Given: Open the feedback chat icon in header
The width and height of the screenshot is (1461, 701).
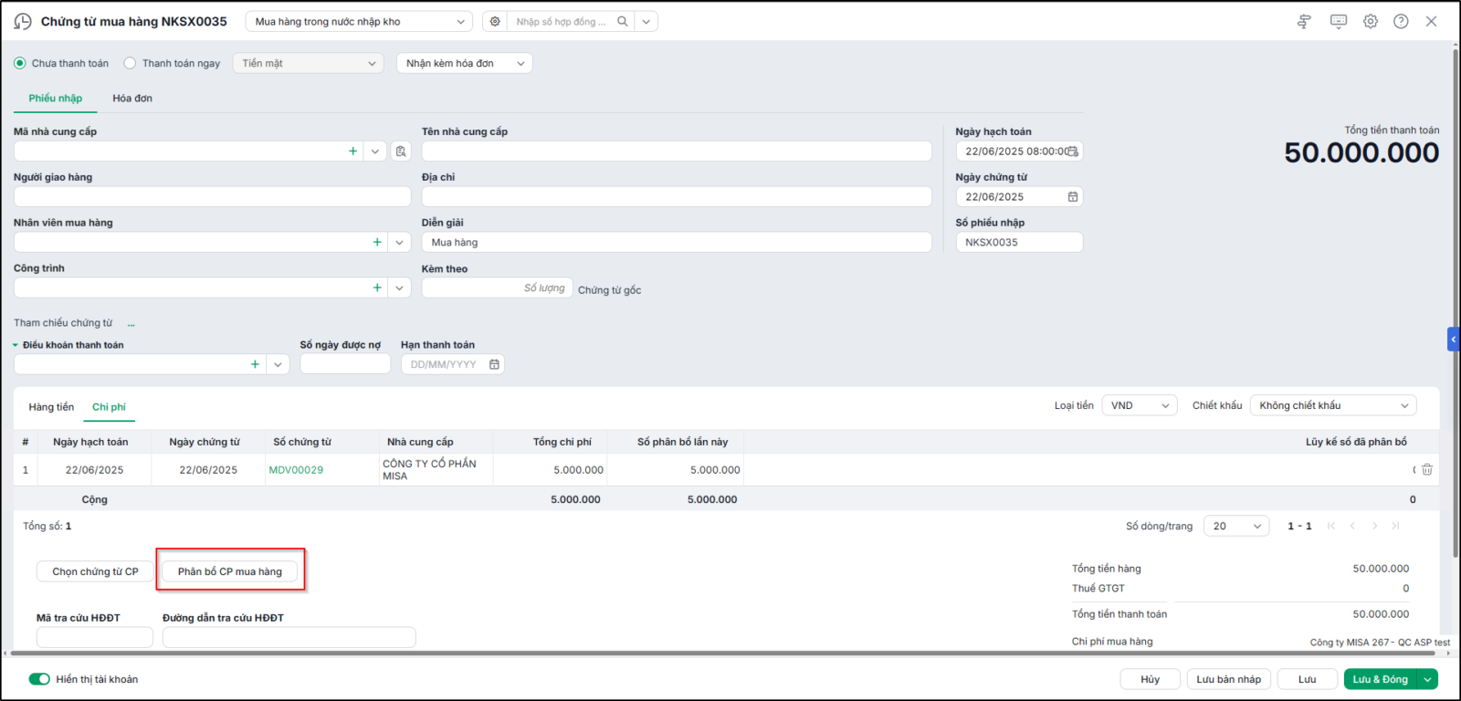Looking at the screenshot, I should 1339,21.
